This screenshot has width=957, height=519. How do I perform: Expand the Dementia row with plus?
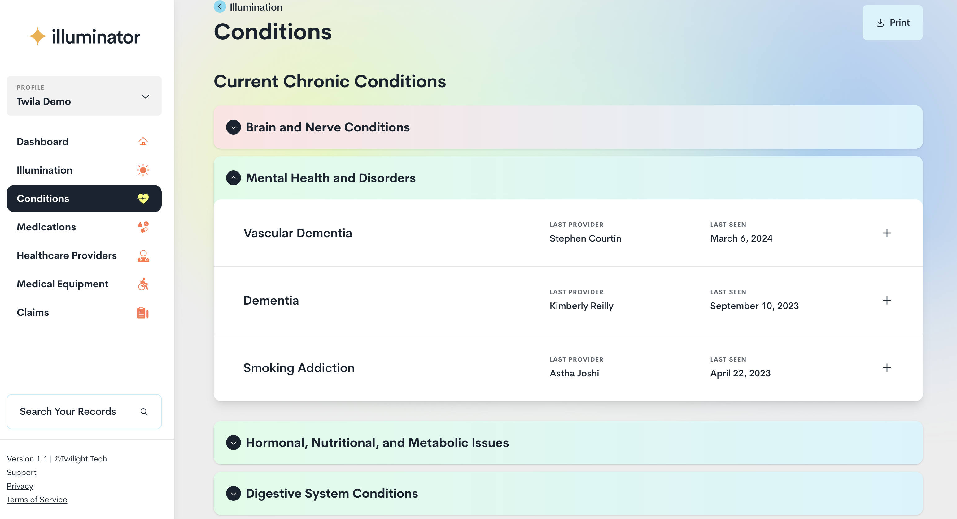point(886,300)
